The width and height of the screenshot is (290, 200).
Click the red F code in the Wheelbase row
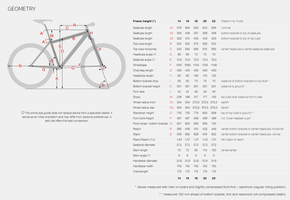tap(171, 65)
